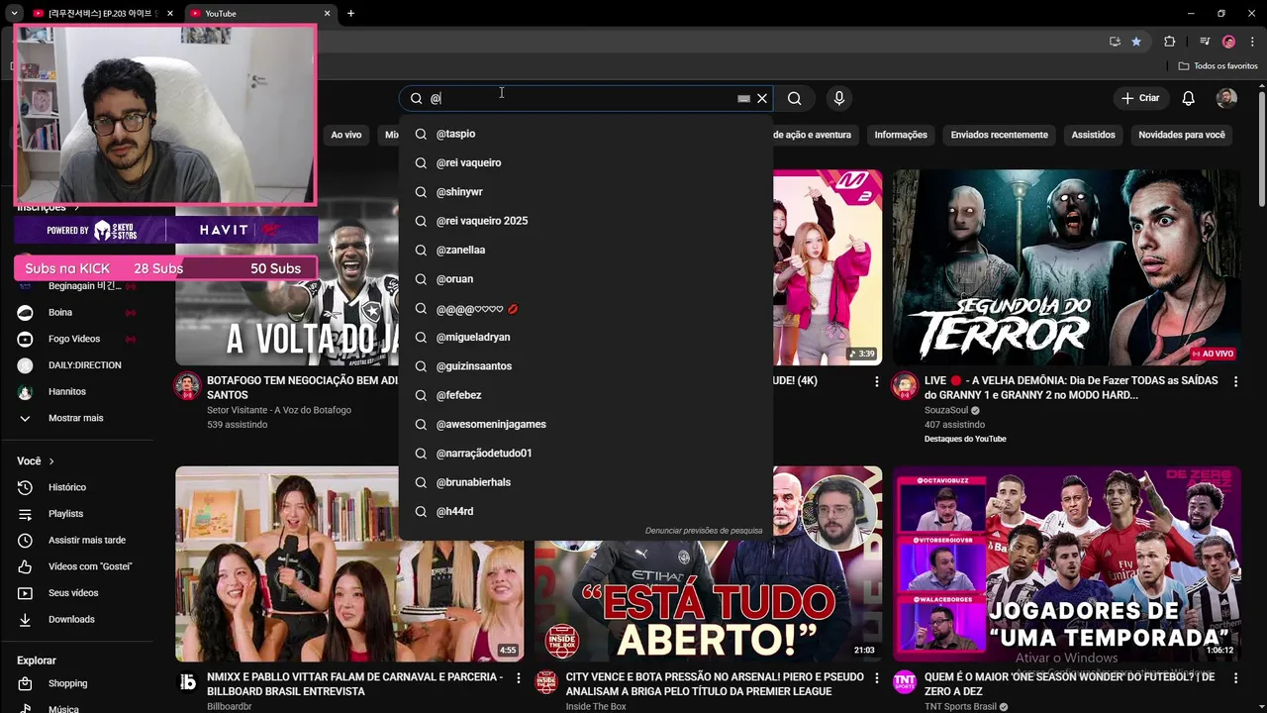The width and height of the screenshot is (1267, 713).
Task: Select the @h44rd suggestion
Action: coord(586,511)
